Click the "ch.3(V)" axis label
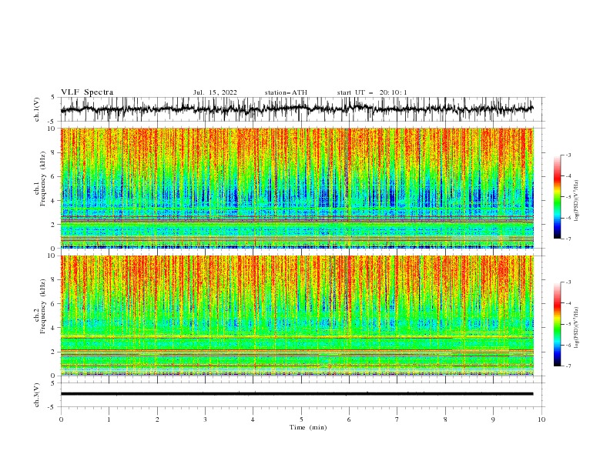Image resolution: width=610 pixels, height=471 pixels. pos(37,395)
